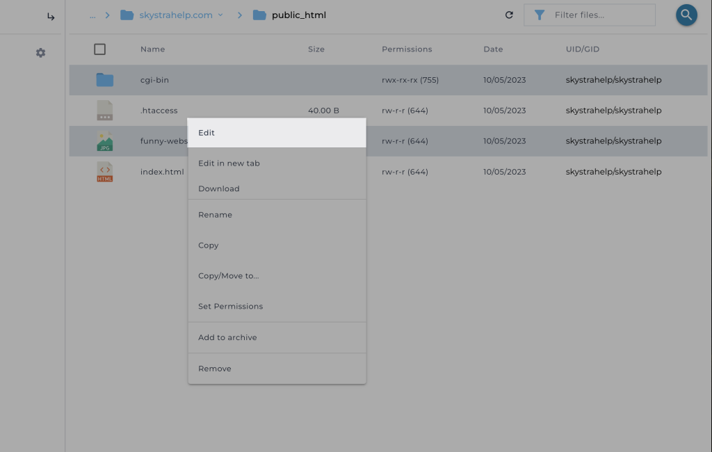Click the refresh icon in toolbar
Viewport: 712px width, 452px height.
[509, 15]
